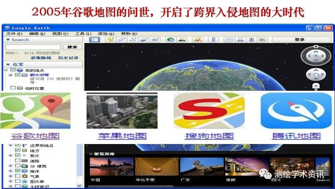Look right using the eye joystick arrow
335x189 pixels.
coord(323,56)
